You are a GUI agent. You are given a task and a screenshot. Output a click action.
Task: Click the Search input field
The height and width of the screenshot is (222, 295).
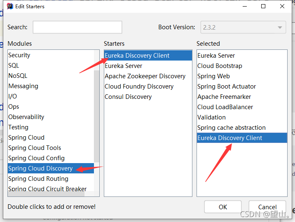click(77, 27)
